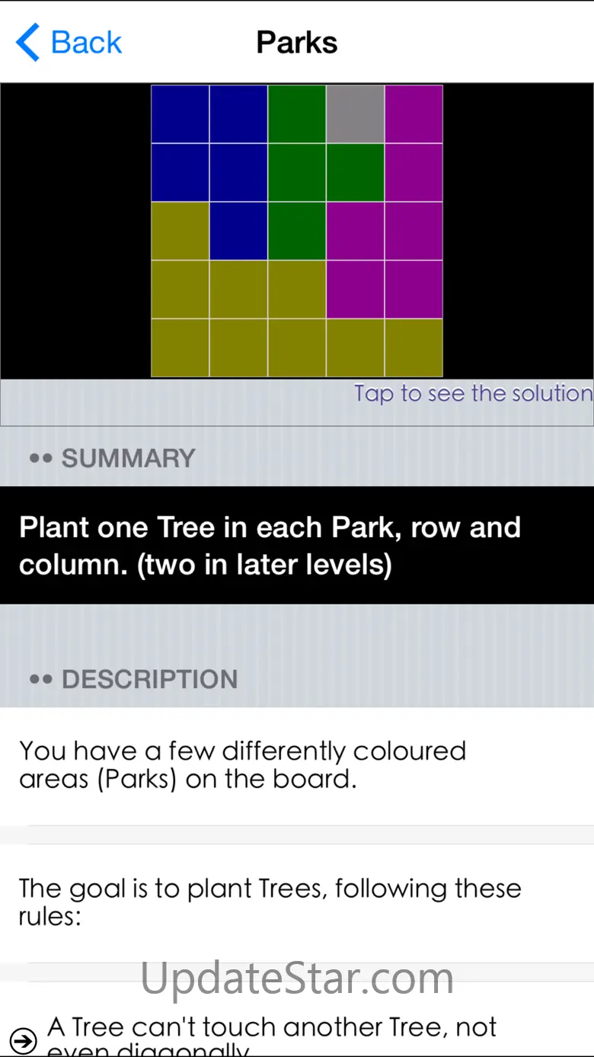This screenshot has width=594, height=1057.
Task: Click the blue back chevron icon
Action: [x=27, y=42]
